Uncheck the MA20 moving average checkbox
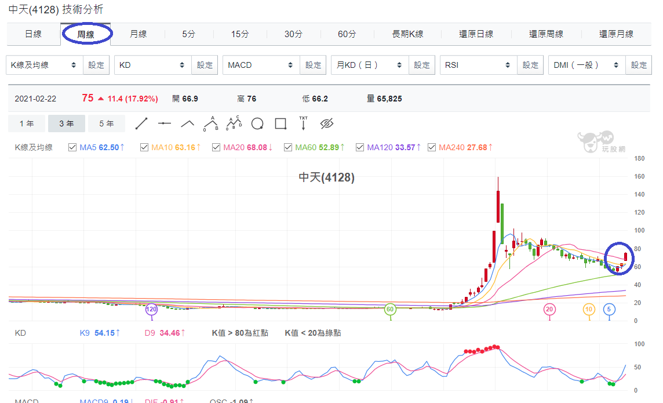 pyautogui.click(x=216, y=147)
